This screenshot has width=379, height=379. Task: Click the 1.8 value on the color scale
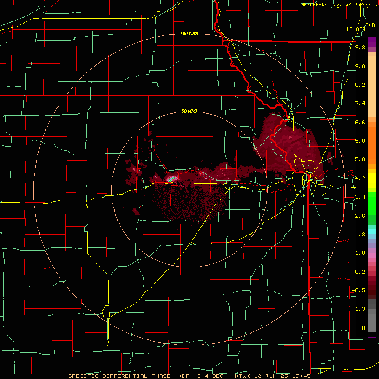(x=360, y=235)
